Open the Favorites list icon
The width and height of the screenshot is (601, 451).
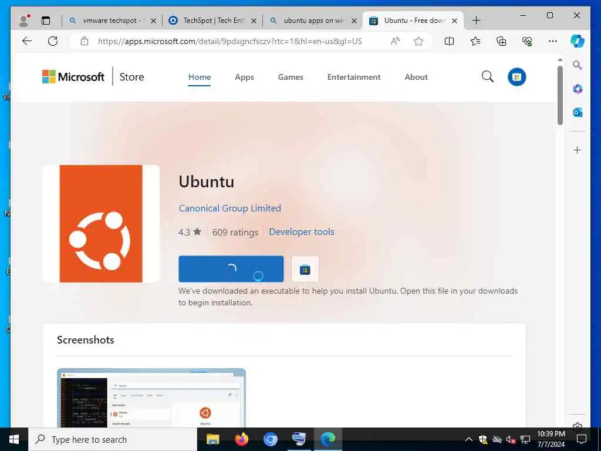(x=475, y=41)
